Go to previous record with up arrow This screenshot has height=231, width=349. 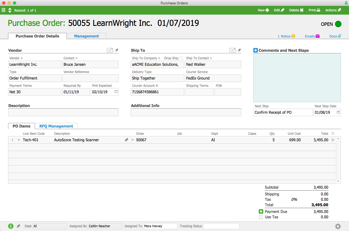pos(10,9)
